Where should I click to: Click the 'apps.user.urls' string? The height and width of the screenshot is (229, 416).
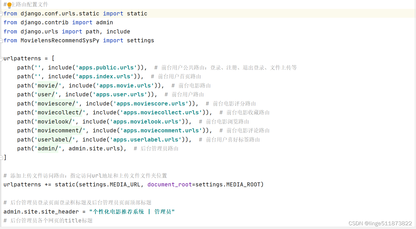[x=120, y=94]
